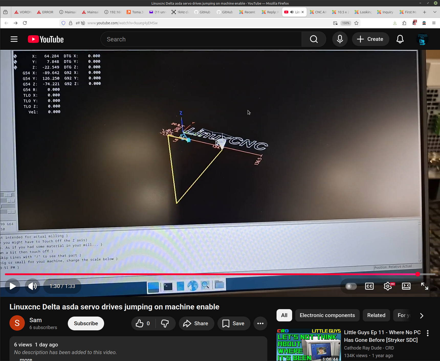Toggle closed captions on video
This screenshot has height=361, width=440.
point(369,286)
